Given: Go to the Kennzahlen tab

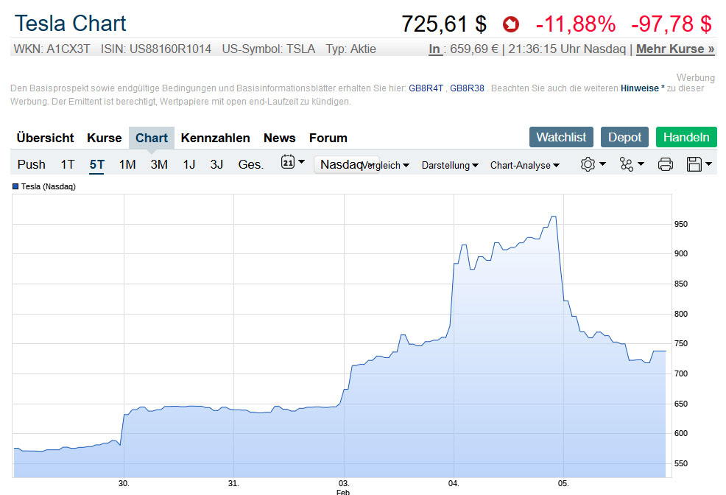Looking at the screenshot, I should pos(215,138).
